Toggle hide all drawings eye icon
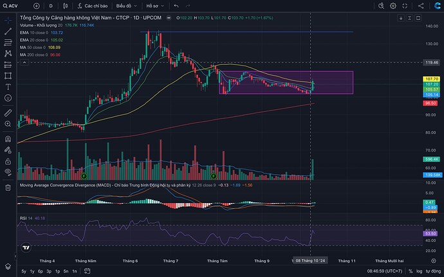444x277 pixels. [x=8, y=172]
